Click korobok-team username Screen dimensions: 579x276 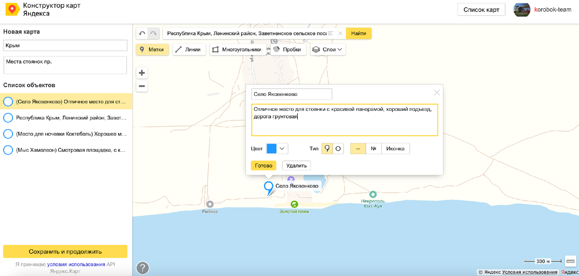tap(552, 10)
